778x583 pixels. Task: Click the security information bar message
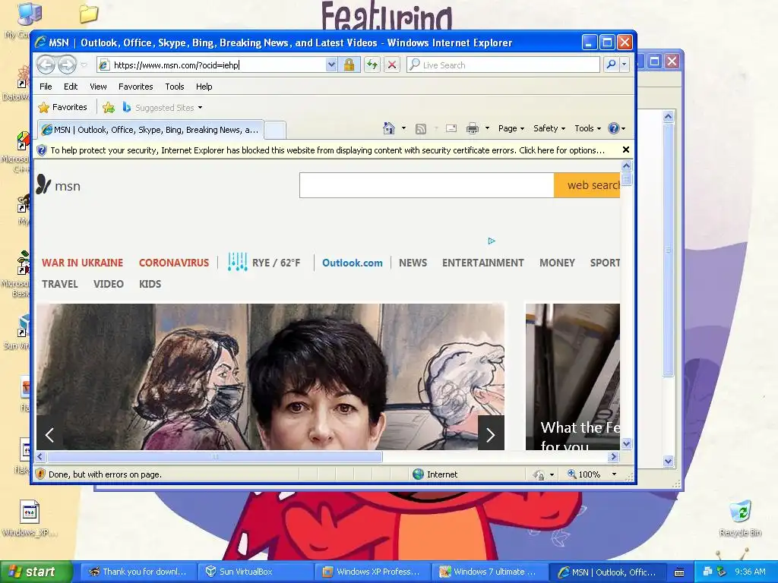point(327,150)
